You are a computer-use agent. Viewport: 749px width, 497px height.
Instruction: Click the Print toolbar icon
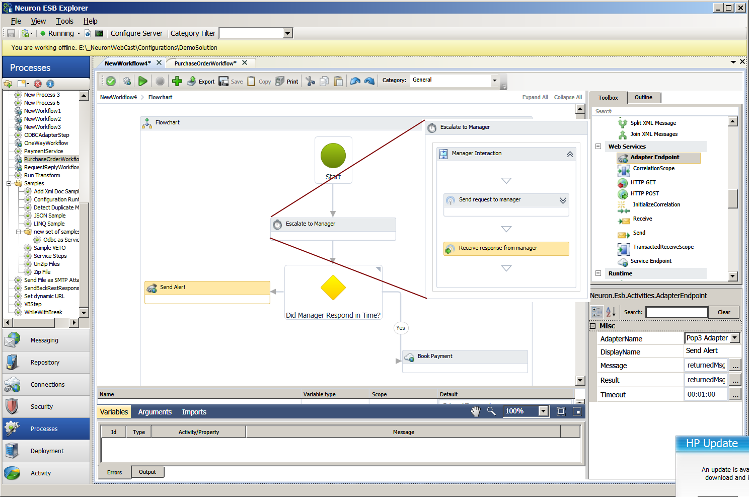[287, 81]
